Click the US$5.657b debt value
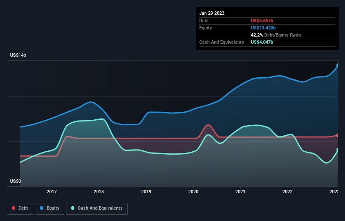 [x=262, y=21]
